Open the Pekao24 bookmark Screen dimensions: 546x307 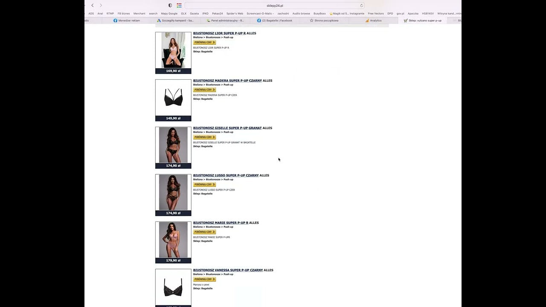218,14
